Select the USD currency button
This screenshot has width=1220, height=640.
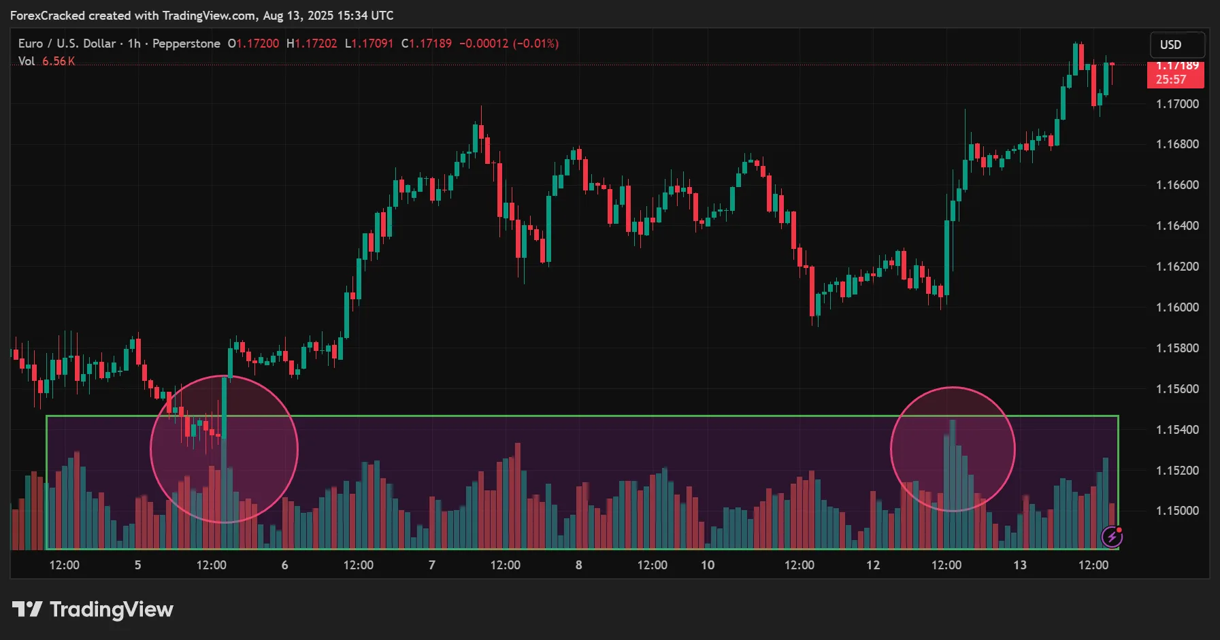pyautogui.click(x=1176, y=45)
